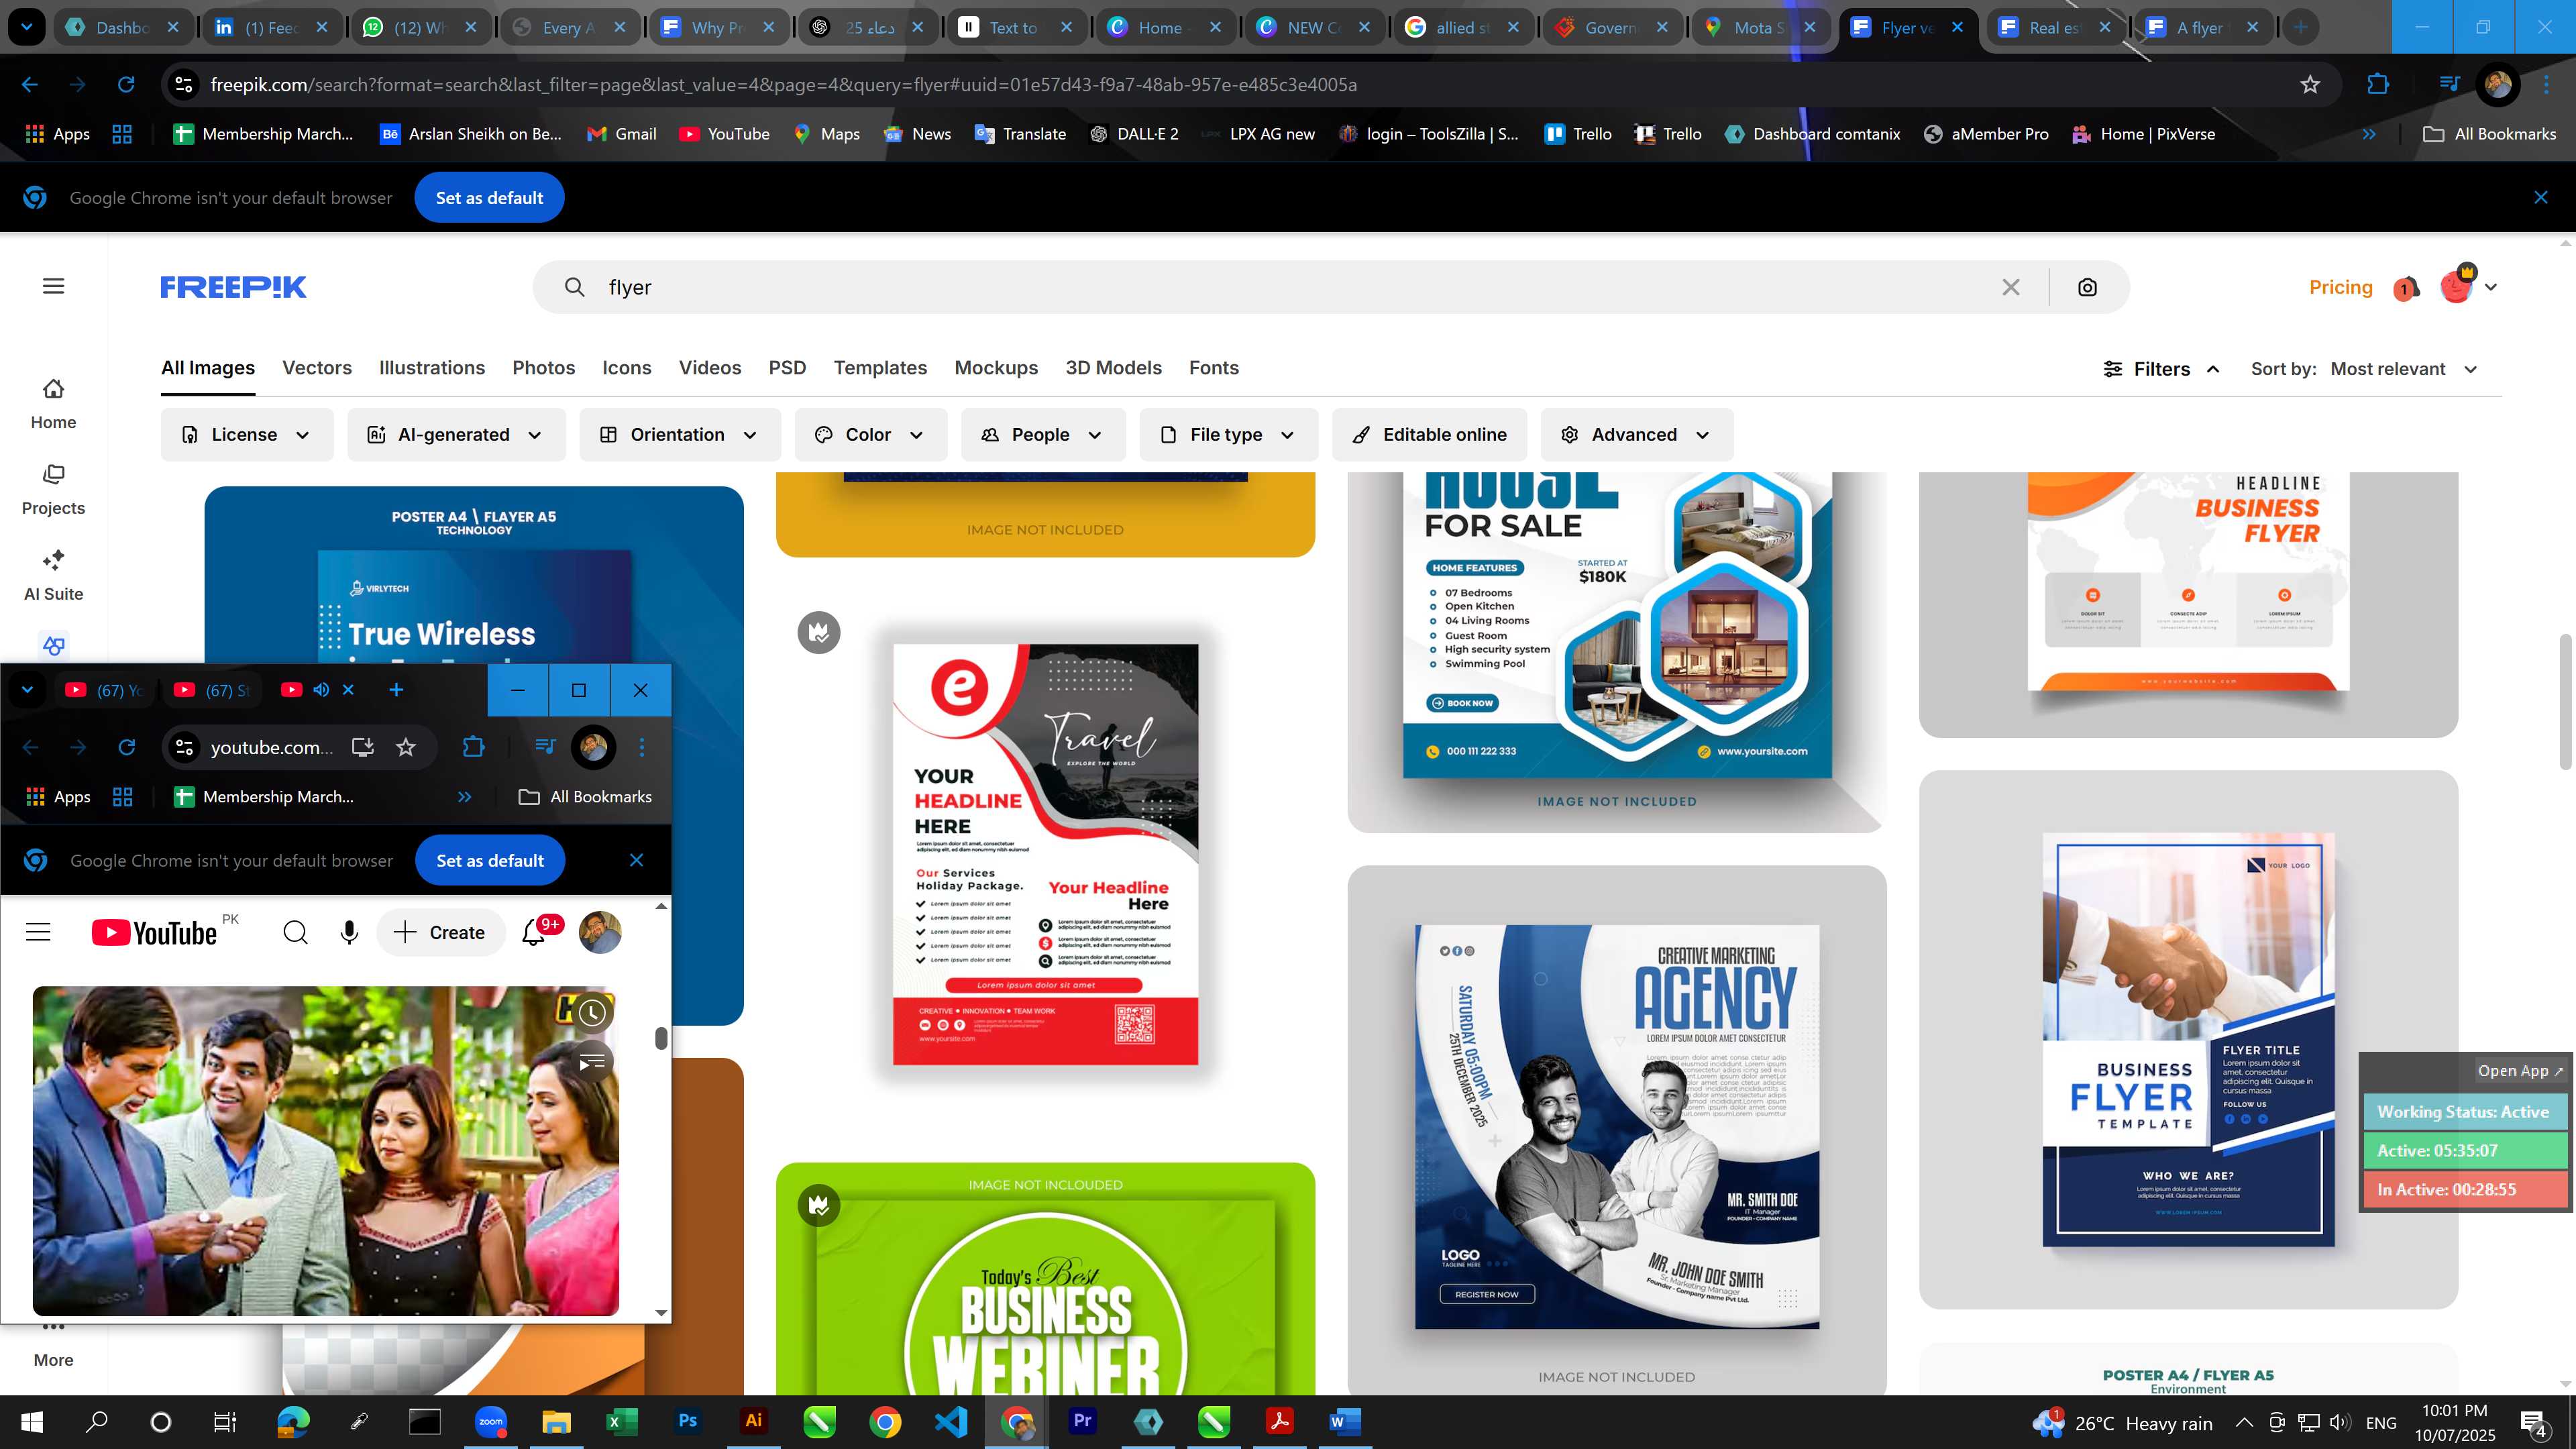2576x1449 pixels.
Task: Click Set as default in main Chrome banner
Action: [489, 198]
